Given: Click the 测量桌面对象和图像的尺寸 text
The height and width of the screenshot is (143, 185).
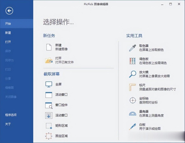Looking at the screenshot, I should pos(158,89).
